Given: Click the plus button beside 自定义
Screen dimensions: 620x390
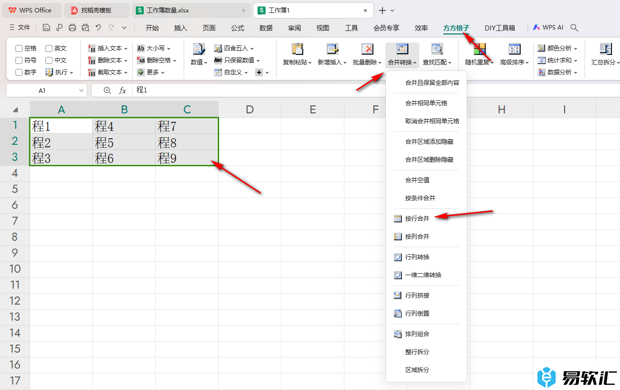Looking at the screenshot, I should [x=259, y=72].
